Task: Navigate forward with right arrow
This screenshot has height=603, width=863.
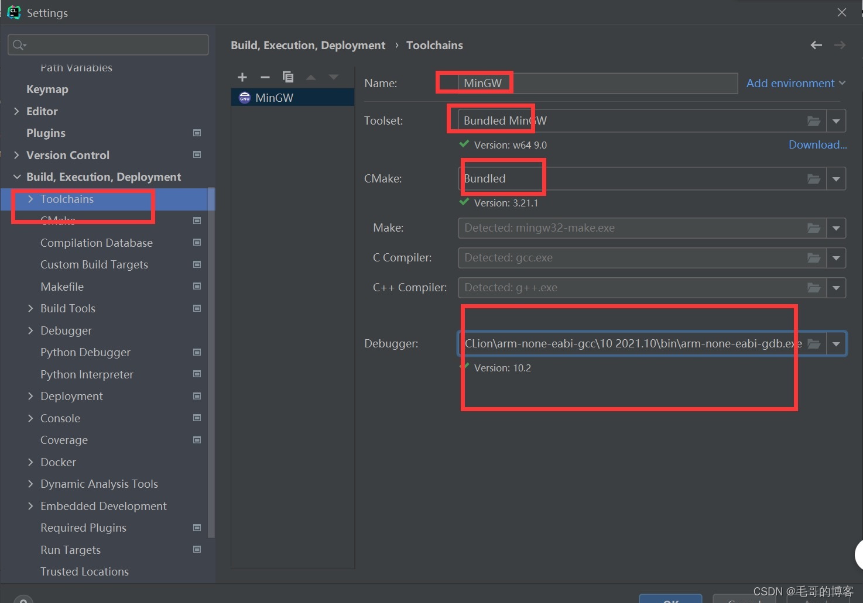Action: (x=840, y=45)
